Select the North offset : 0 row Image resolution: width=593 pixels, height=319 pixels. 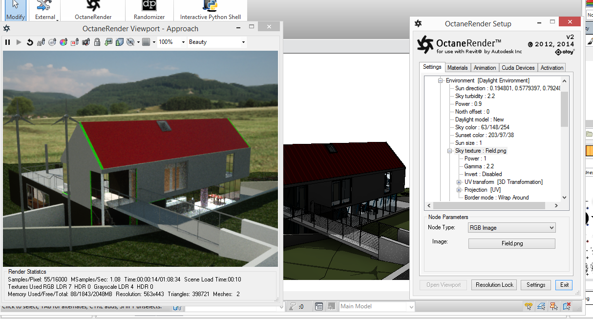tap(472, 112)
